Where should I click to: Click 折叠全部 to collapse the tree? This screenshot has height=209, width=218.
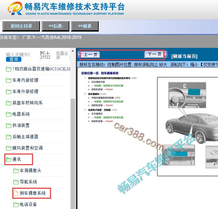click(x=62, y=55)
